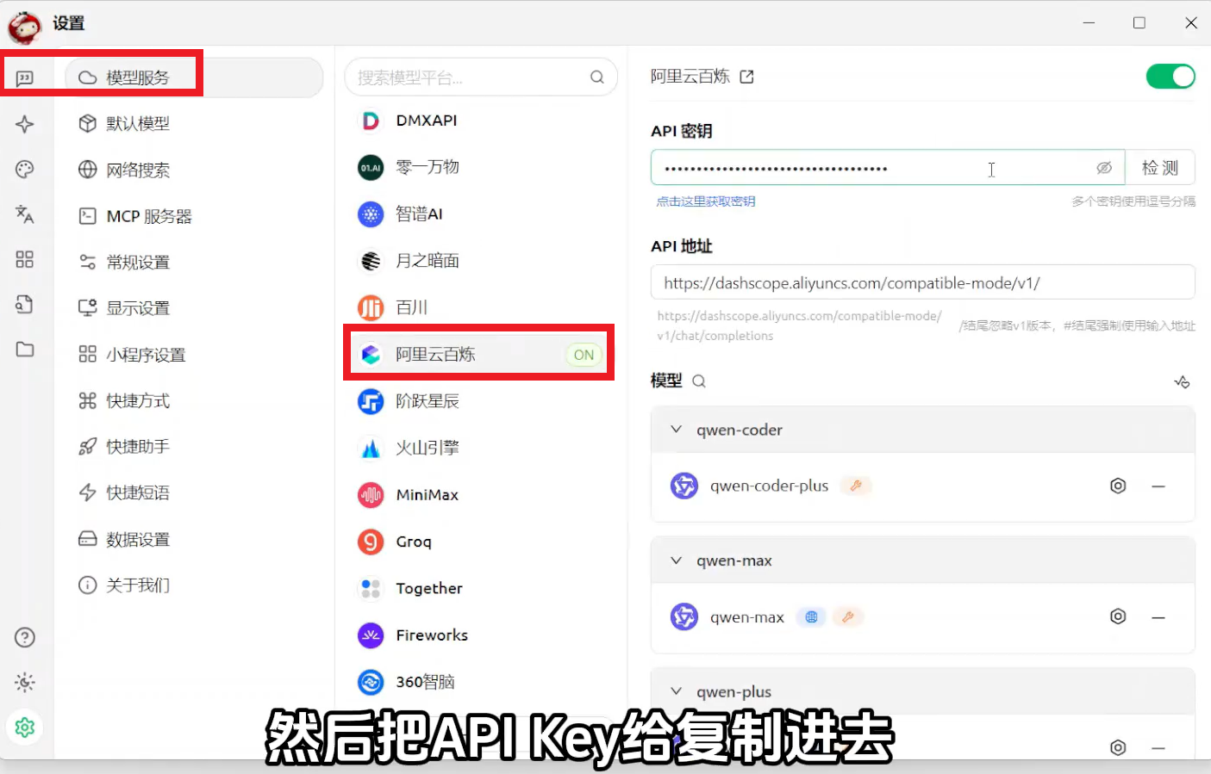Switch theme with the sun icon
This screenshot has width=1211, height=774.
click(x=25, y=683)
